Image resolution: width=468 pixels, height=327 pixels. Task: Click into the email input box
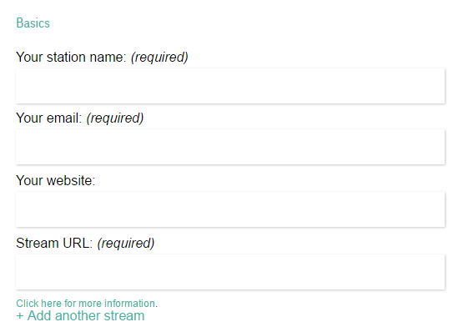[230, 147]
